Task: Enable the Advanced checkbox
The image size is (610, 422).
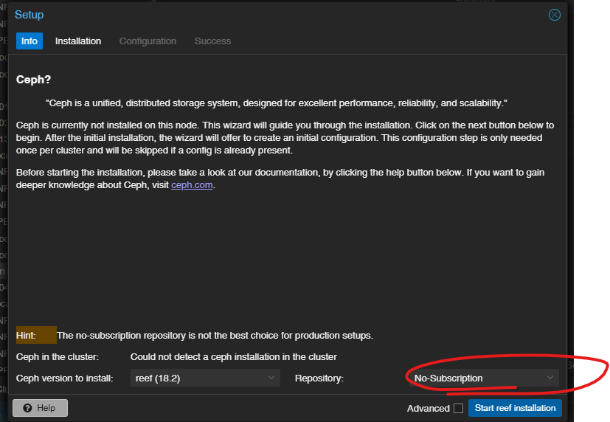Action: coord(458,408)
